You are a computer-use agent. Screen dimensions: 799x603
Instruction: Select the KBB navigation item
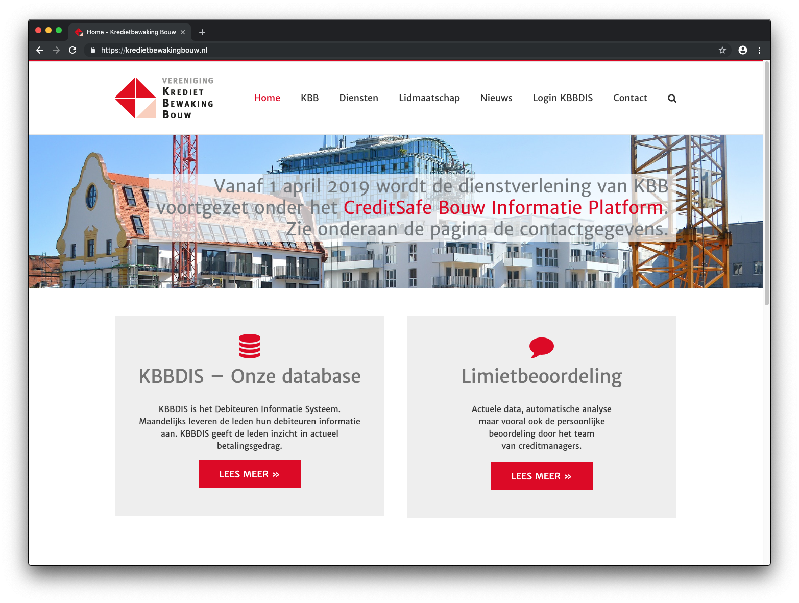[x=309, y=98]
